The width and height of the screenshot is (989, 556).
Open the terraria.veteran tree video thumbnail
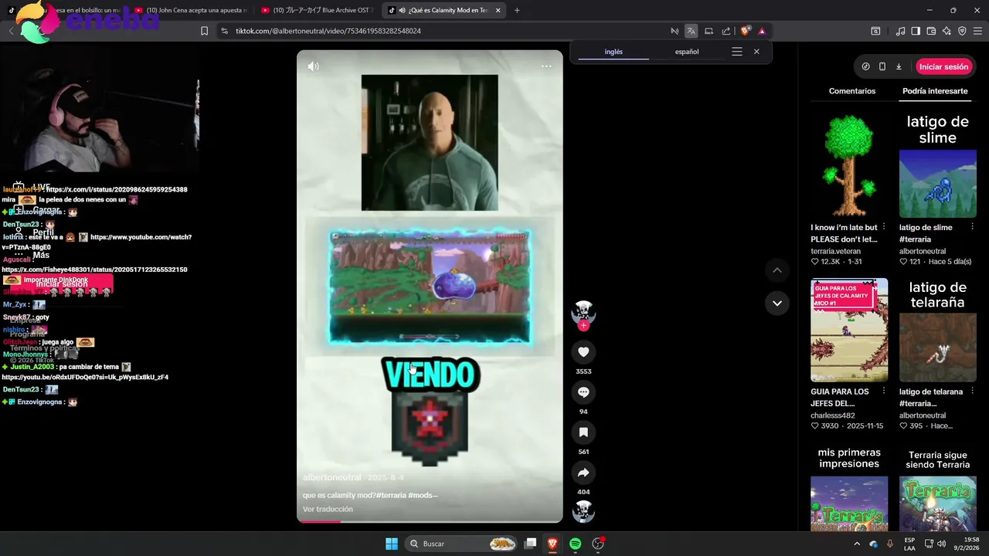[x=849, y=165]
